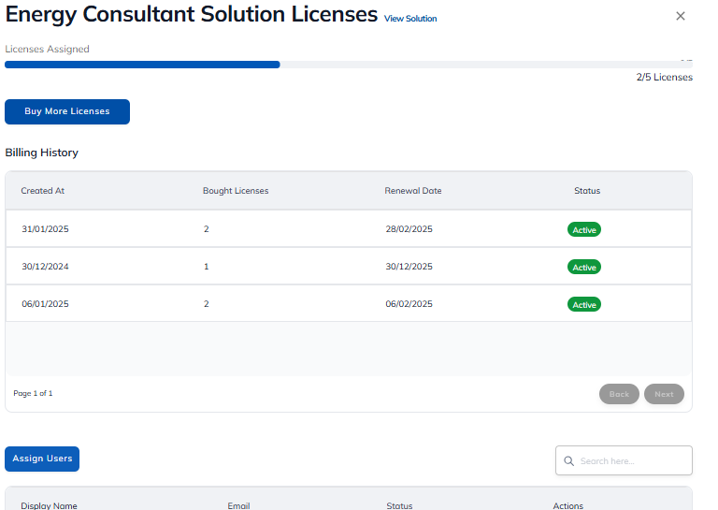Select Created At column header

[43, 191]
